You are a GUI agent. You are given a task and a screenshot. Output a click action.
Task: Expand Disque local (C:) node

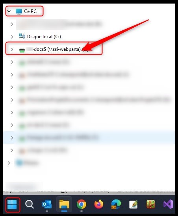pyautogui.click(x=12, y=37)
